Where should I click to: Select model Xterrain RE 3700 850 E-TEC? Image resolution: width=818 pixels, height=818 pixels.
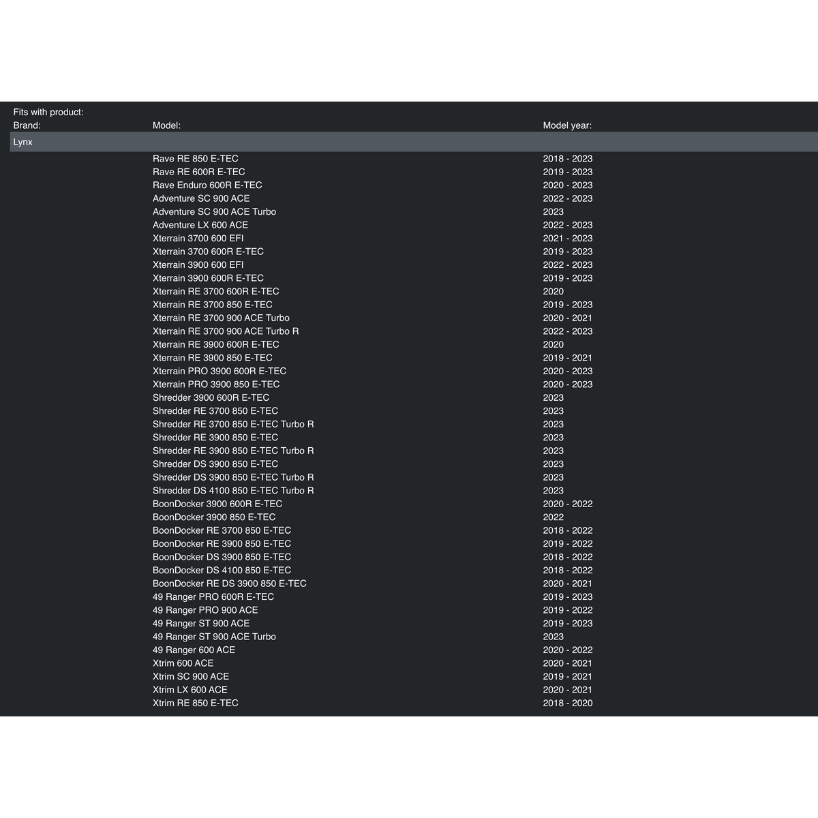tap(213, 305)
